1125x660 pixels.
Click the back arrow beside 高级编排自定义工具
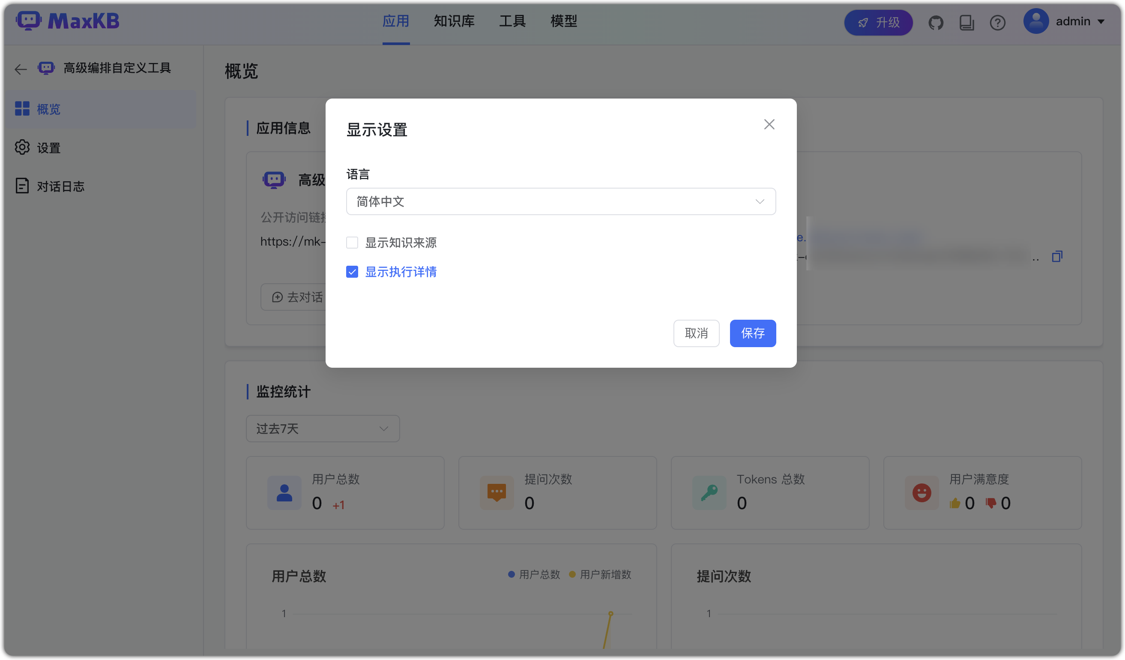tap(20, 69)
